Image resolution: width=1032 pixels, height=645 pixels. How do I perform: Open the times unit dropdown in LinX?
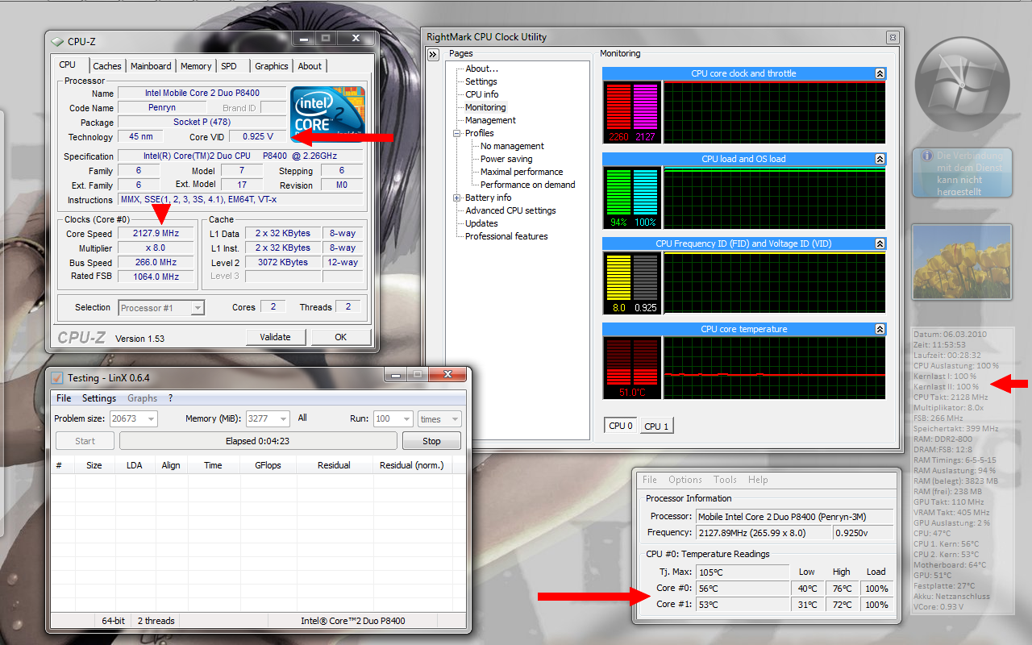click(455, 418)
